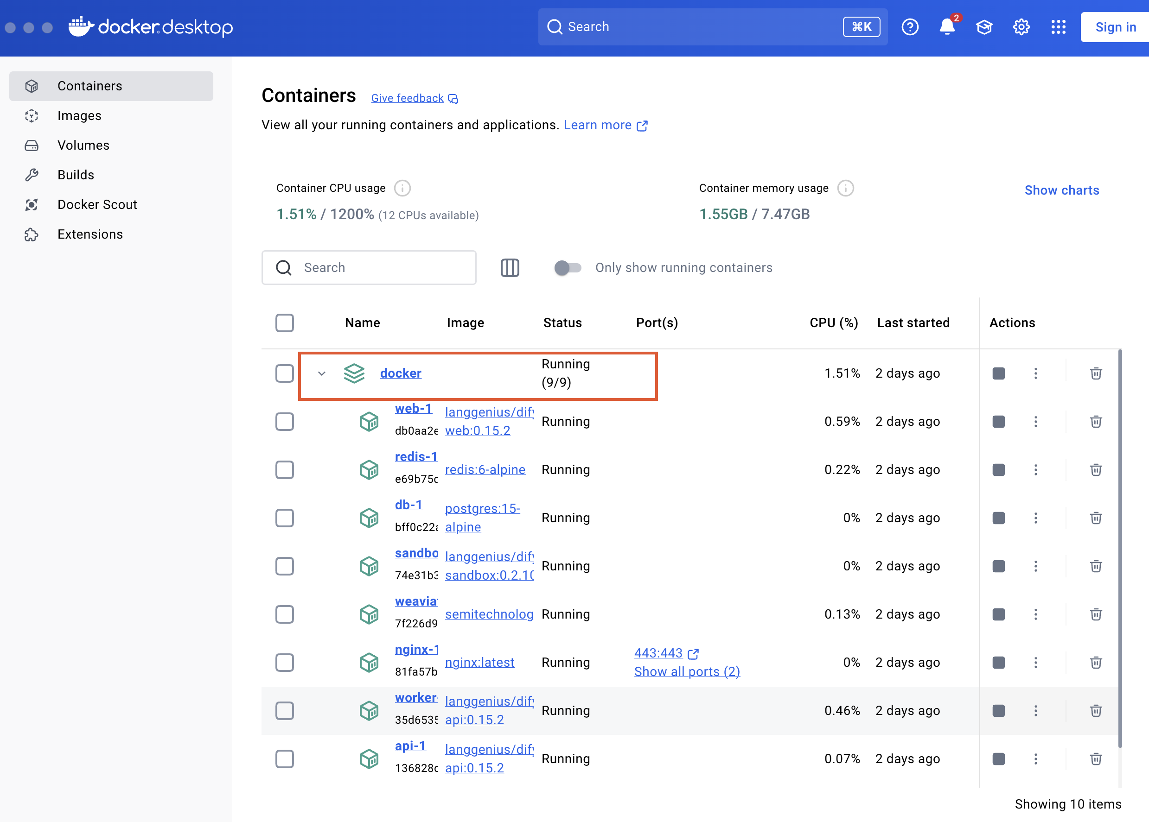This screenshot has height=822, width=1149.
Task: Go to Images in the sidebar
Action: (x=79, y=116)
